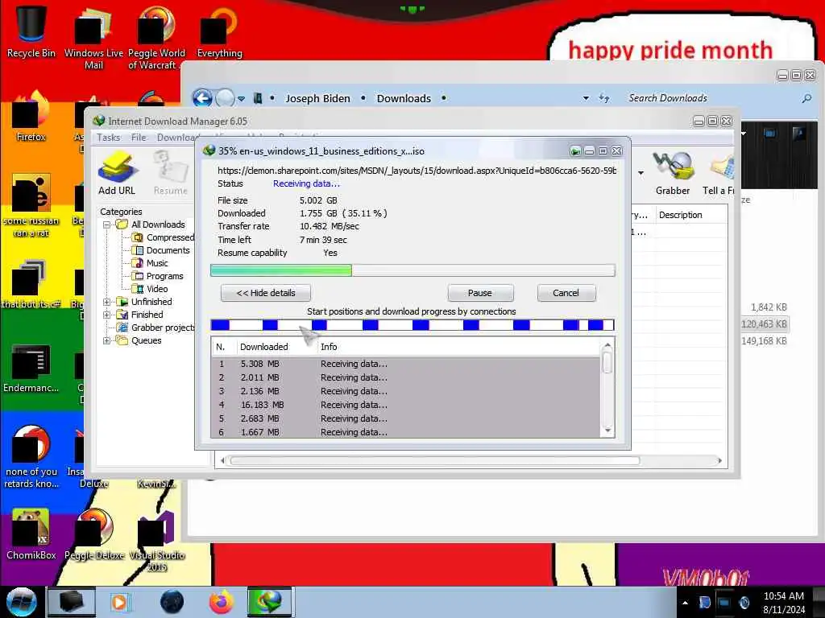Viewport: 825px width, 618px height.
Task: Click the 120,463 KB file size in Explorer
Action: (x=764, y=324)
